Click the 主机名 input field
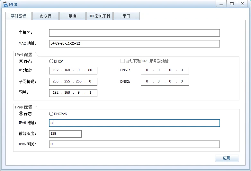Screen dimensions: 251x171 point(134,33)
